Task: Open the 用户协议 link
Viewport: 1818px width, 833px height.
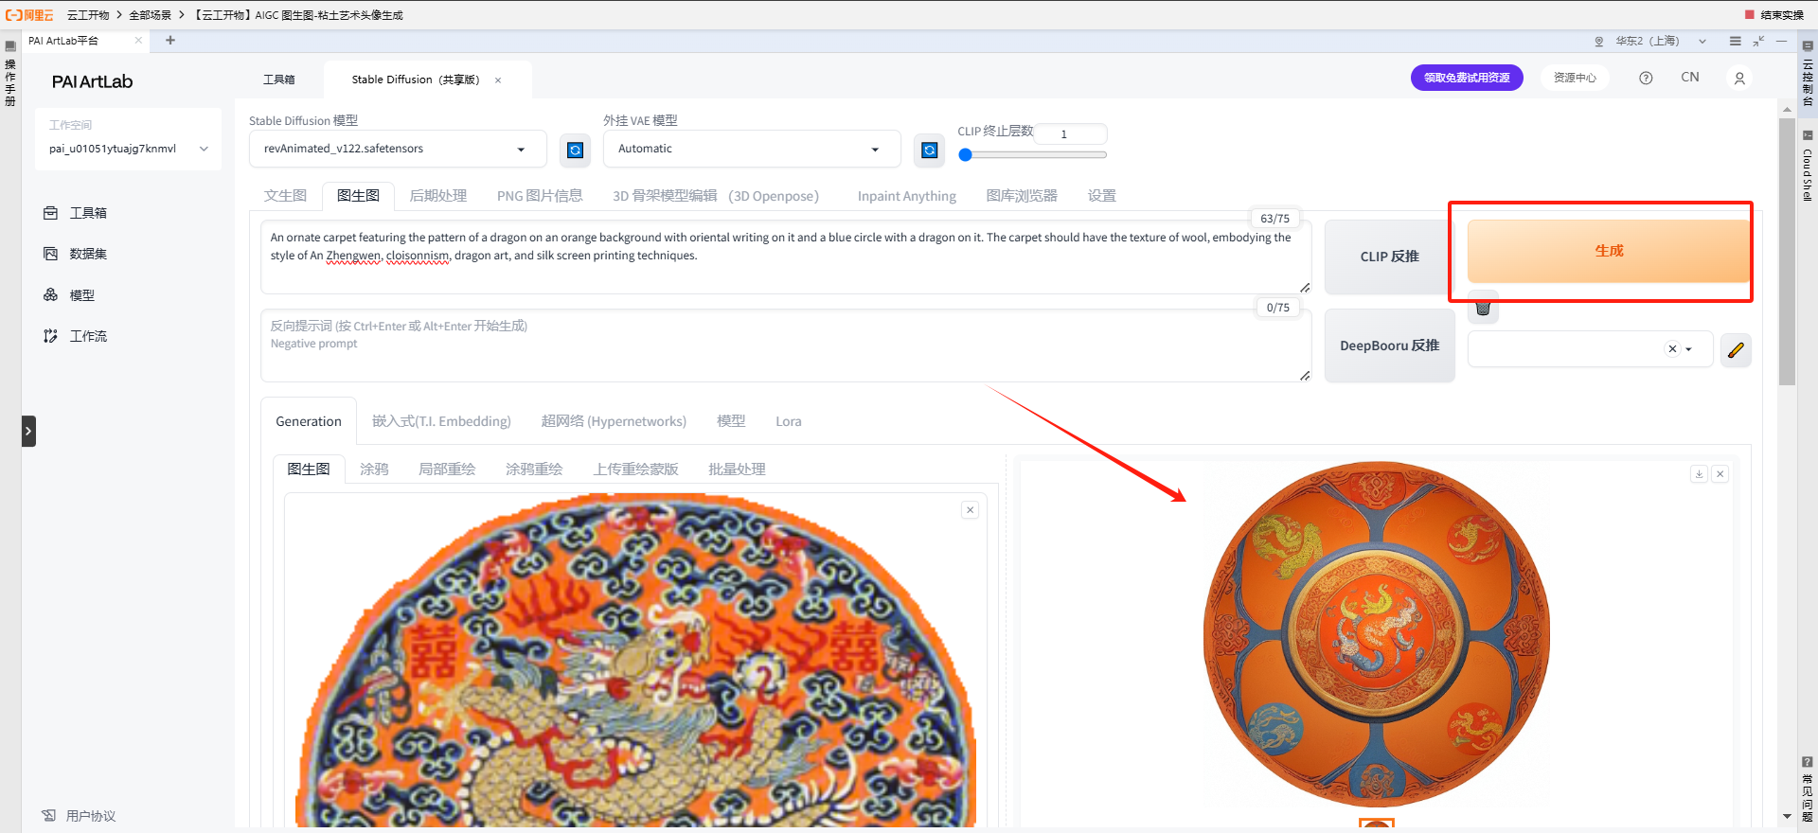Action: 80,816
